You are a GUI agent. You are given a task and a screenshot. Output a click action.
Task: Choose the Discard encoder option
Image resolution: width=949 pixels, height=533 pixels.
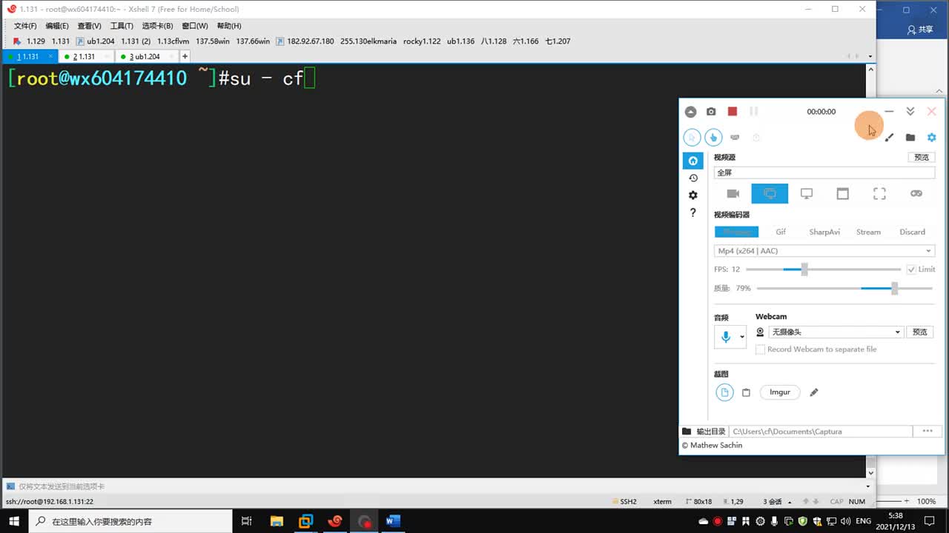tap(912, 232)
